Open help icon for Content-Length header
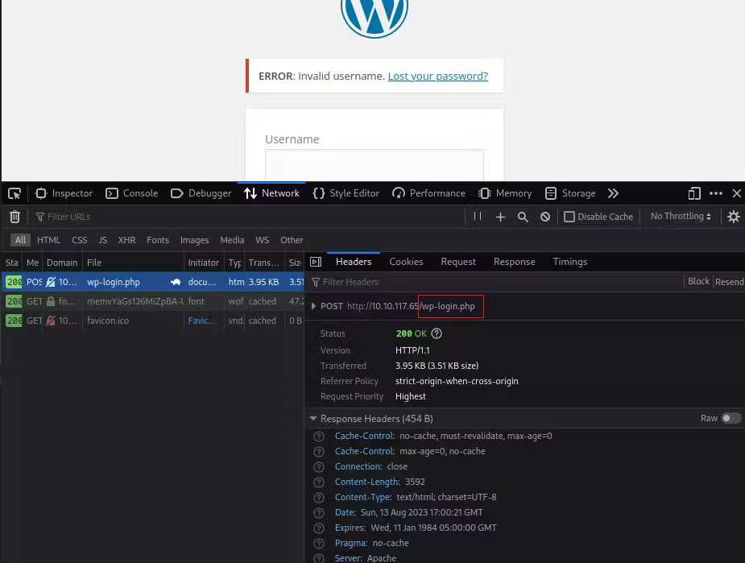The width and height of the screenshot is (745, 563). pos(319,482)
